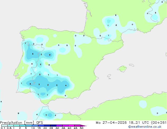
Task: Click the 'Precipitation [mm] GFS' title text
Action: [x=21, y=123]
